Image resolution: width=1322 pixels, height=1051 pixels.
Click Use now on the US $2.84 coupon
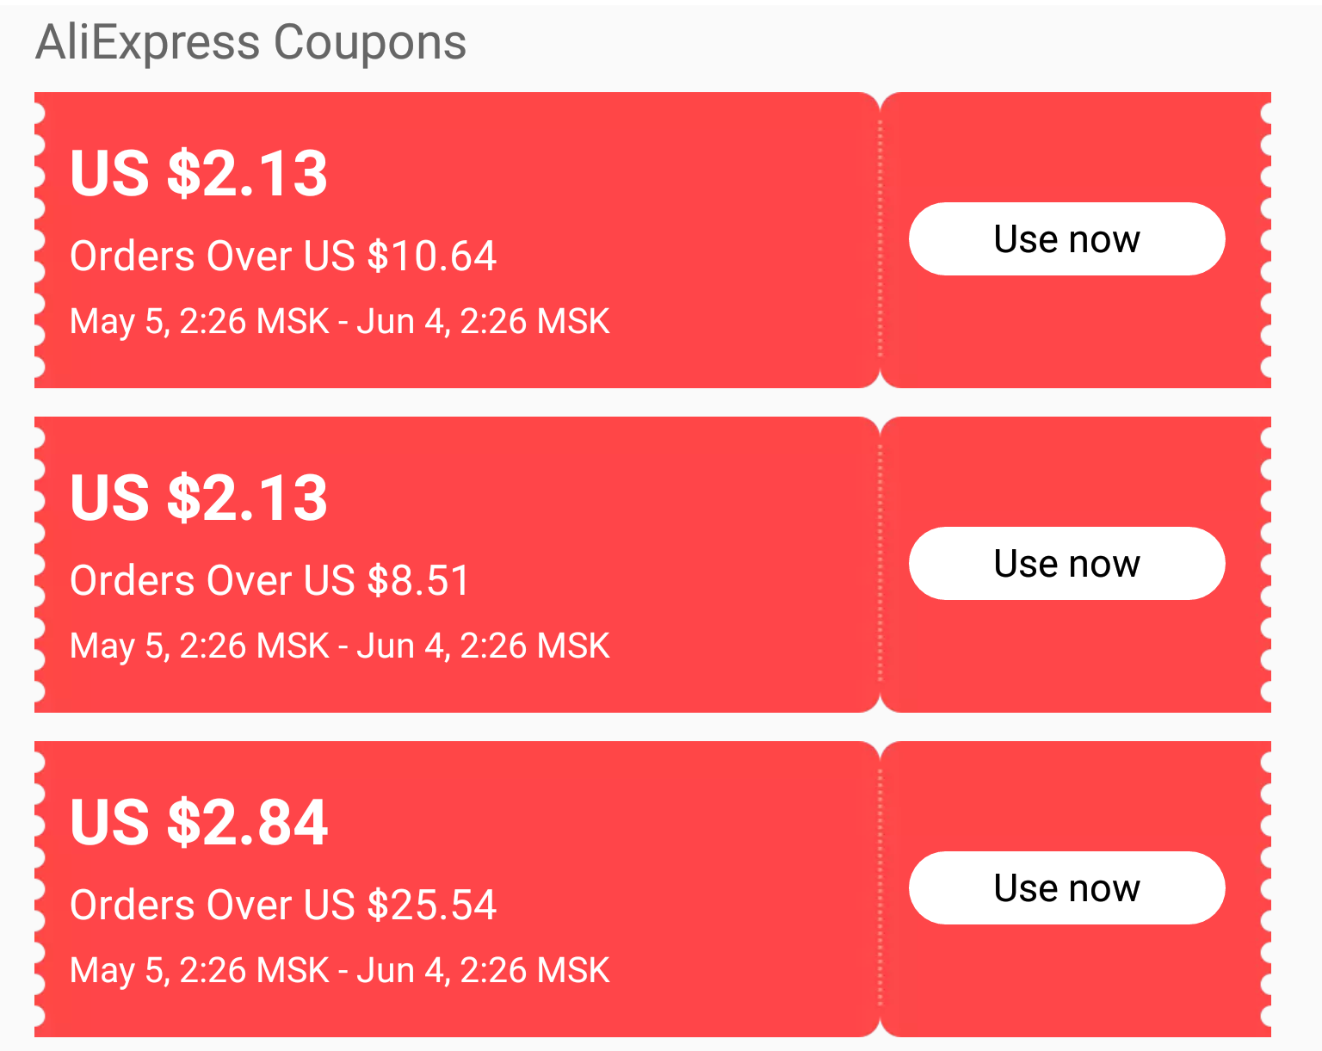click(x=1066, y=888)
